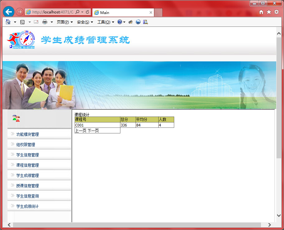Expand the Home page dropdown arrow
Image resolution: width=284 pixels, height=230 pixels.
pos(15,22)
